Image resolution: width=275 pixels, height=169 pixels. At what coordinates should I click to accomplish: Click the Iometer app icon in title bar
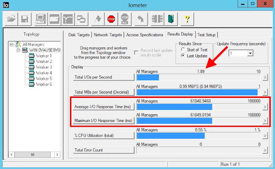[x=6, y=5]
